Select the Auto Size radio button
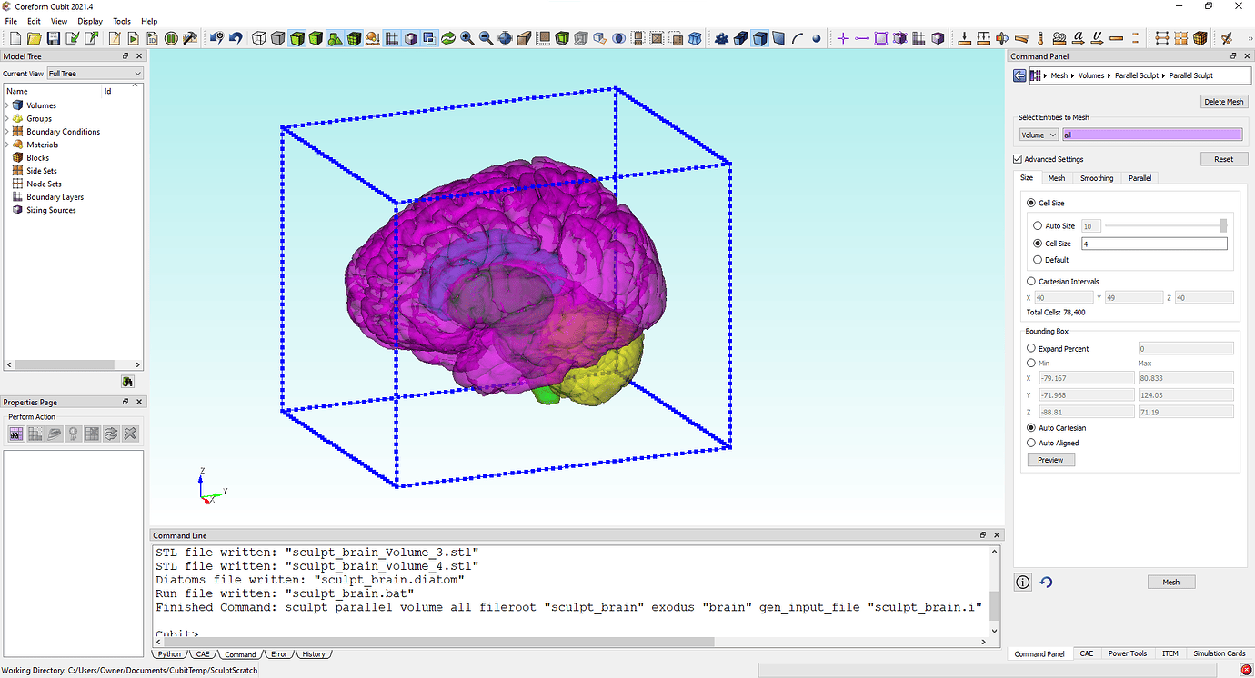Image resolution: width=1255 pixels, height=678 pixels. point(1038,225)
